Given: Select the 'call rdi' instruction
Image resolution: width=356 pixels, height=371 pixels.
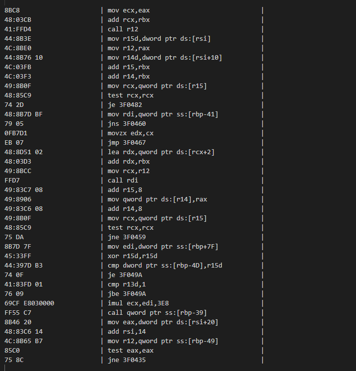Looking at the screenshot, I should coord(123,181).
